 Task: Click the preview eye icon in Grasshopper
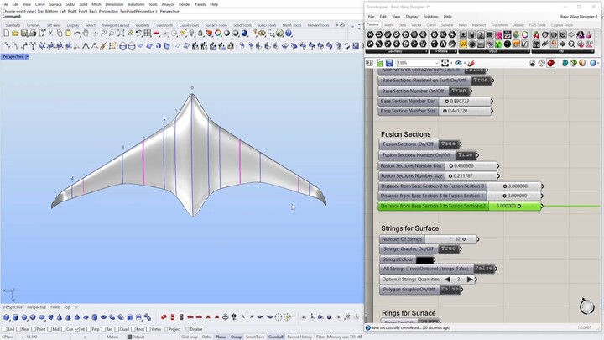[x=458, y=63]
